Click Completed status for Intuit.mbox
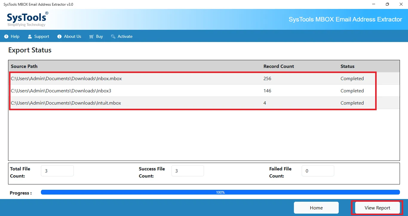 [x=352, y=103]
